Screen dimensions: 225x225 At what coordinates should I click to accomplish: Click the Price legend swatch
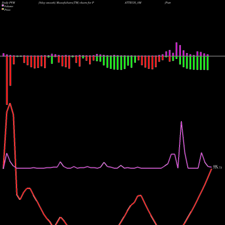tap(3, 9)
